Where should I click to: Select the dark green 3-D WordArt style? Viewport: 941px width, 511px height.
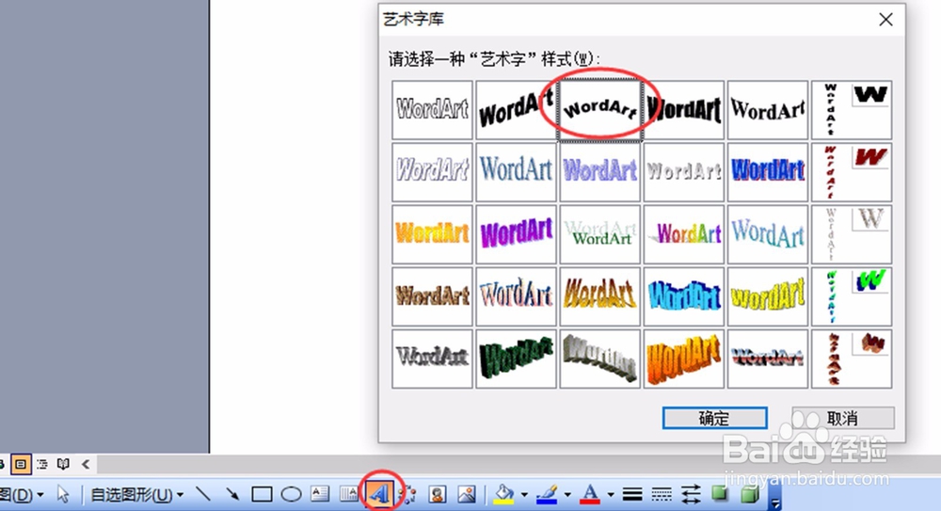point(516,359)
